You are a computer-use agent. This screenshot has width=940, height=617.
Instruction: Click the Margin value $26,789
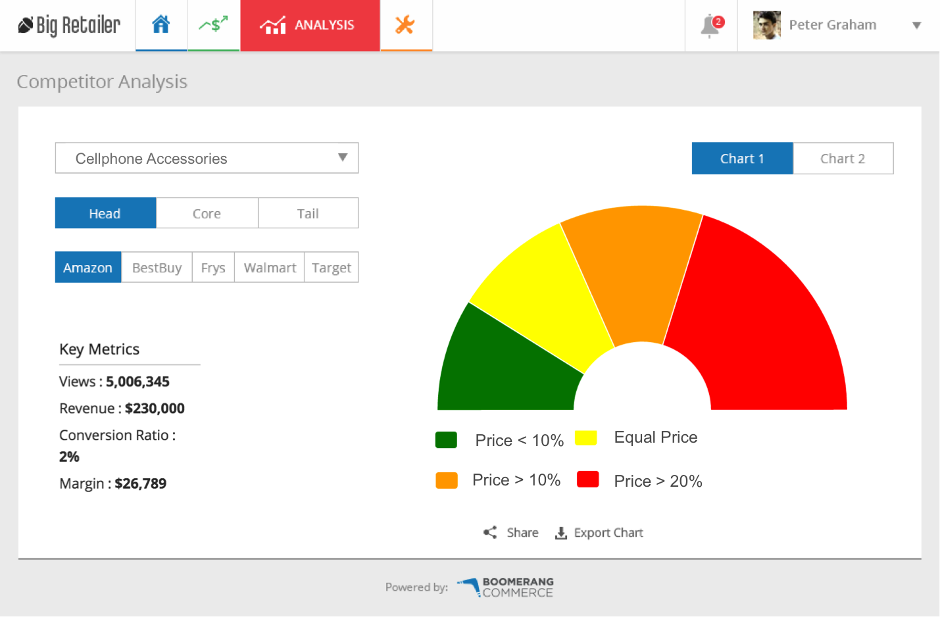[140, 483]
